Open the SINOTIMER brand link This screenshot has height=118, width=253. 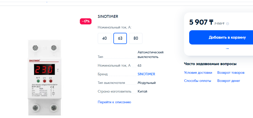click(146, 74)
